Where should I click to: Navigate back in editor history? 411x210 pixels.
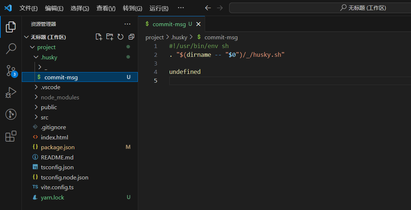[208, 8]
